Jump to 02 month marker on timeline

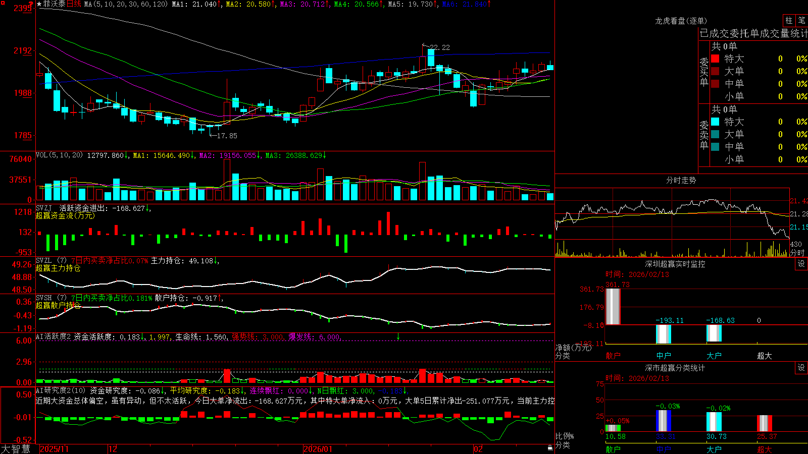[x=478, y=449]
